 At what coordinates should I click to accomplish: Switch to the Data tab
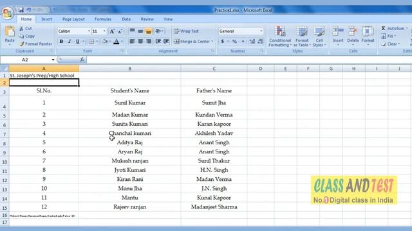(x=126, y=19)
